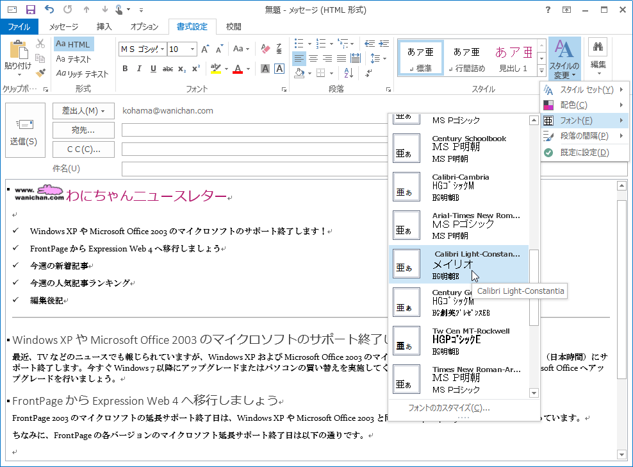Choose 既定に設定 menu item
The image size is (633, 467).
tap(584, 153)
